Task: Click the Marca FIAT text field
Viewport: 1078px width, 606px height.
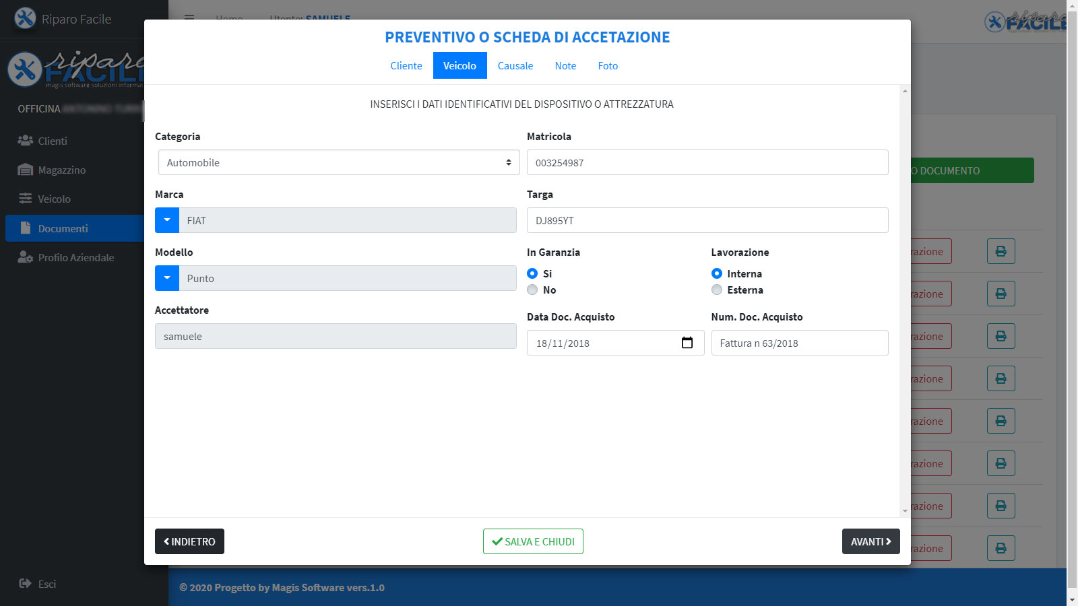Action: click(x=348, y=220)
